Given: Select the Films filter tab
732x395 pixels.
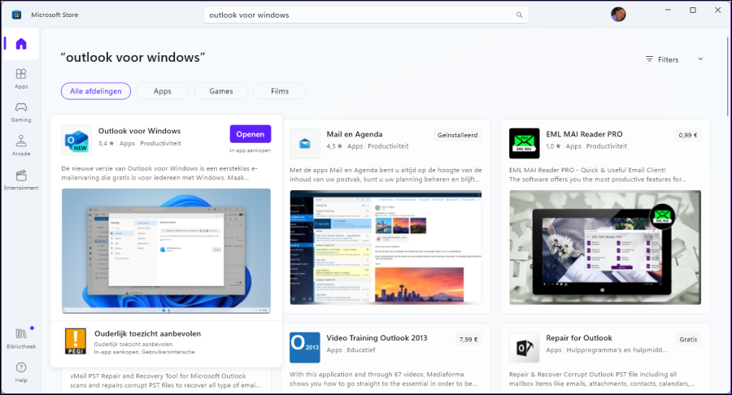Looking at the screenshot, I should [280, 91].
